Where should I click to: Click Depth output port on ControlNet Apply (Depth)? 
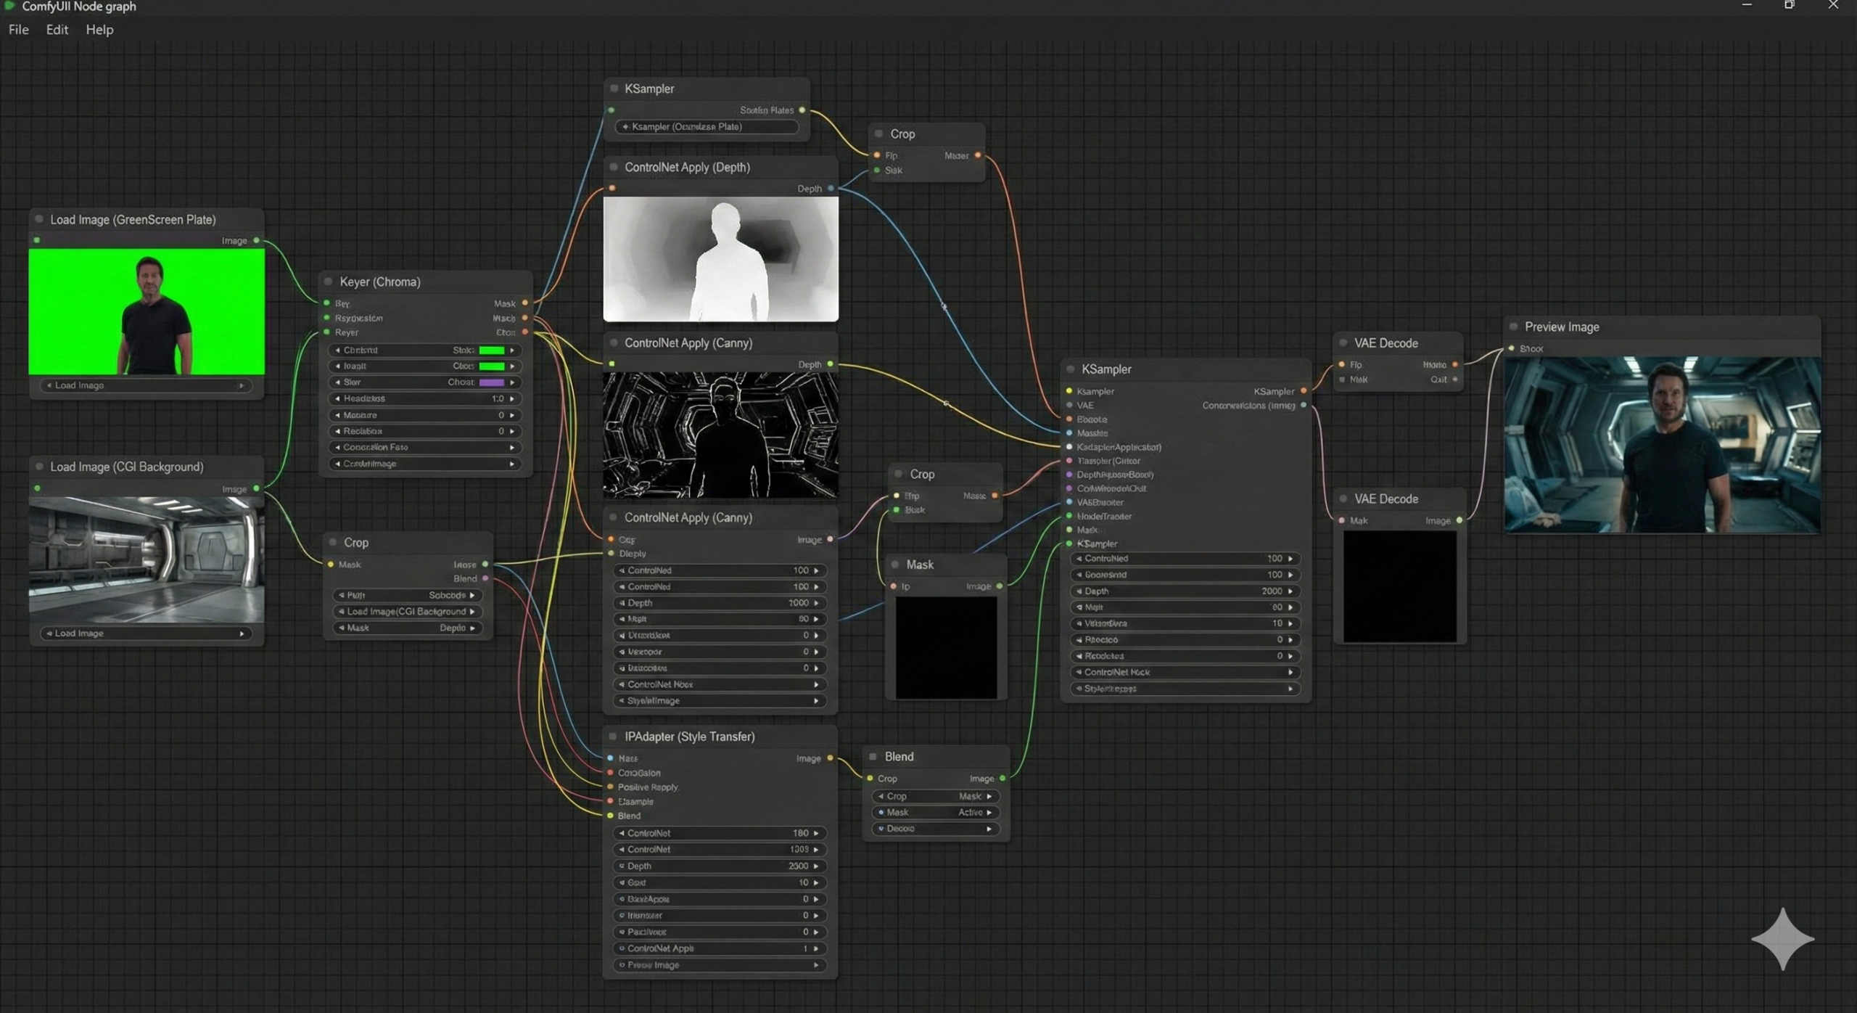[x=831, y=188]
